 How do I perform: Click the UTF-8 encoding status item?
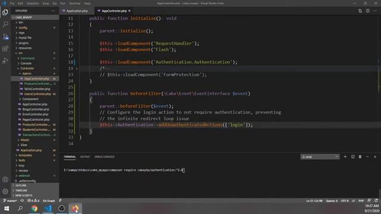(x=345, y=201)
